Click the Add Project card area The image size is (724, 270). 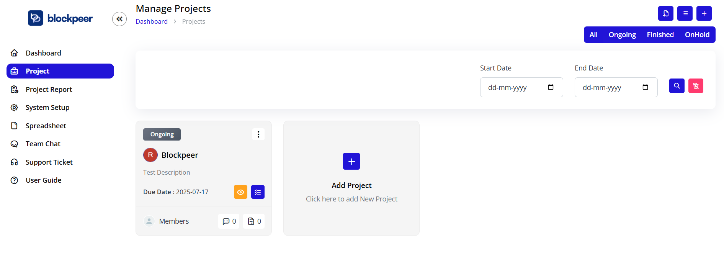tap(351, 178)
